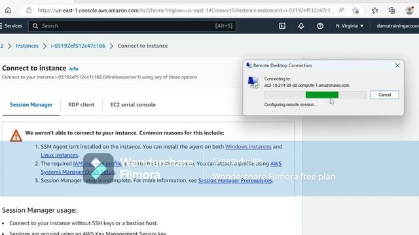Open Windows instances link

[x=248, y=147]
